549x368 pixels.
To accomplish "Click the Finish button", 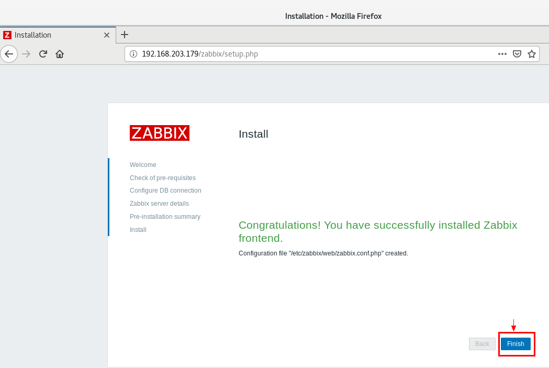I will [x=516, y=344].
